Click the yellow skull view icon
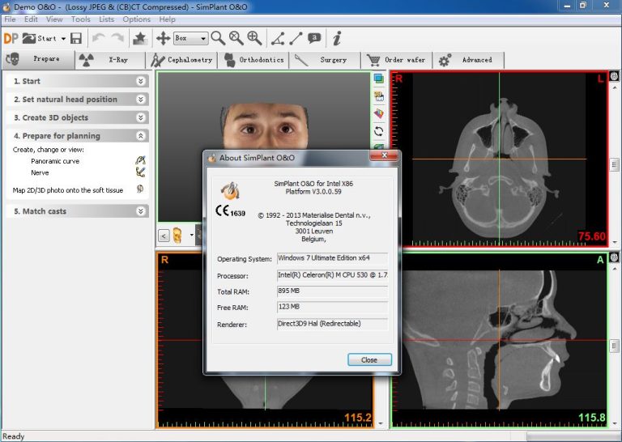Screen dimensions: 622x442 [177, 236]
